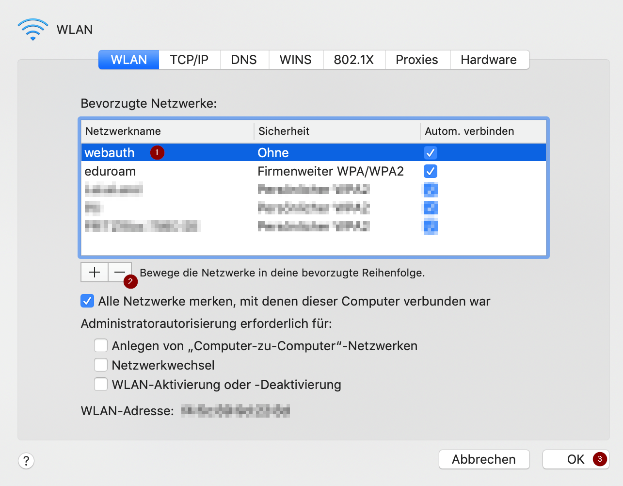Enable "Anlegen von Computer-zu-Computer-Netzwerken" checkbox
This screenshot has height=486, width=623.
tap(101, 346)
